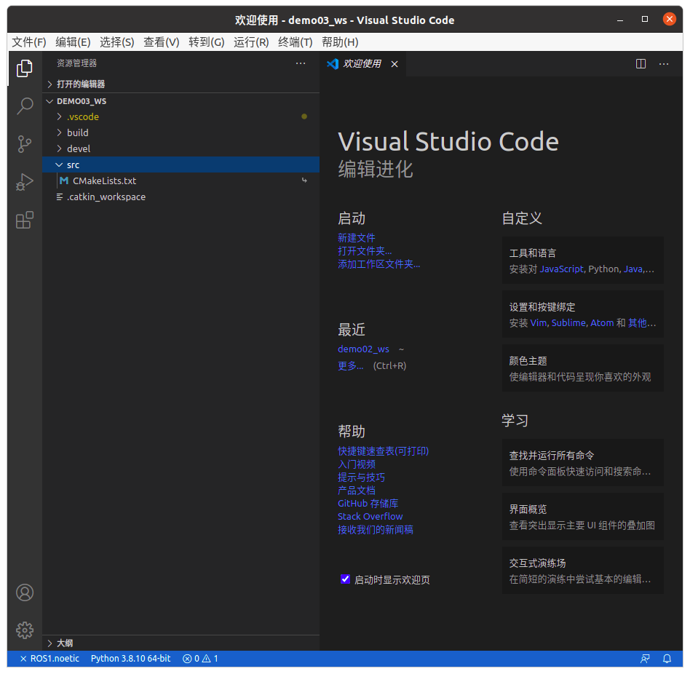
Task: Open the Manage settings gear icon
Action: click(24, 630)
